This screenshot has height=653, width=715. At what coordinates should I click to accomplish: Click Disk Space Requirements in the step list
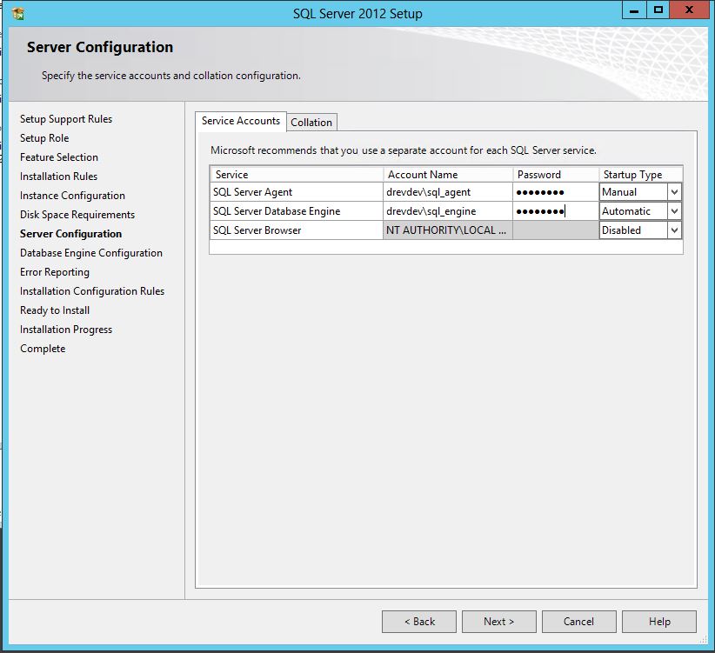[77, 215]
